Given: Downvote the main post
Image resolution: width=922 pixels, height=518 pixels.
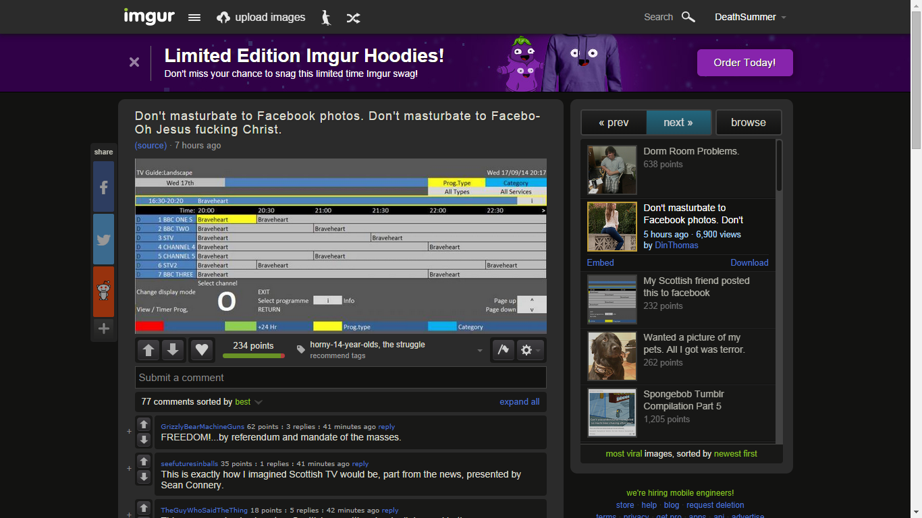Looking at the screenshot, I should click(x=173, y=349).
